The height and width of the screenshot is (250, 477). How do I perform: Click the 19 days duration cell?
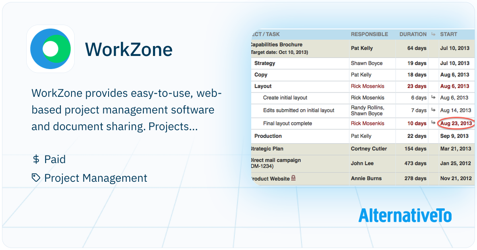click(x=417, y=63)
